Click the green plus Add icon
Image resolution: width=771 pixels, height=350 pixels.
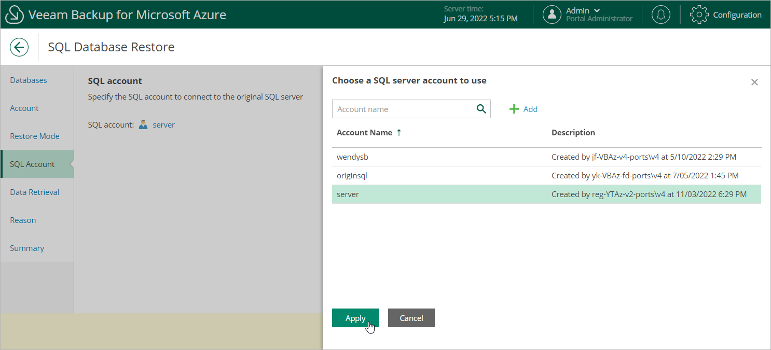coord(514,109)
